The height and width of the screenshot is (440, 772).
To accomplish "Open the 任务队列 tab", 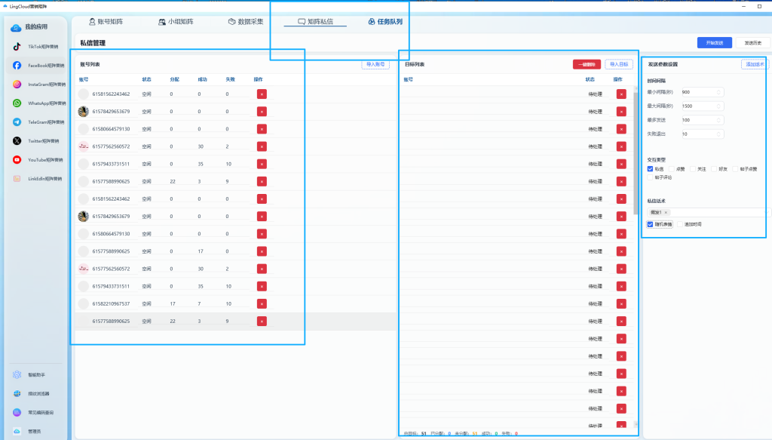I will [x=385, y=22].
